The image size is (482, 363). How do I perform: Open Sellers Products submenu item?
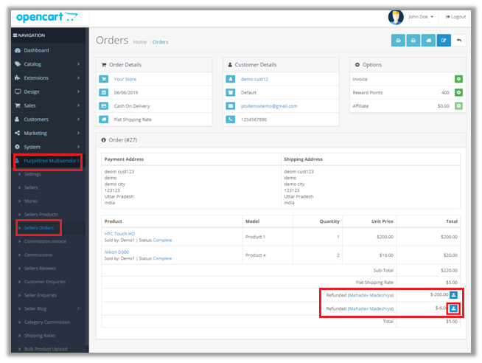41,215
